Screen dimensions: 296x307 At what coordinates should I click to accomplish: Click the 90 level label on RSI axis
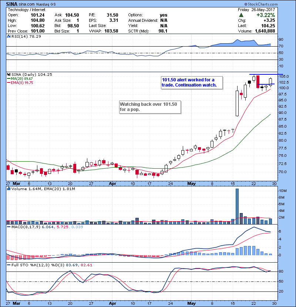pos(281,39)
